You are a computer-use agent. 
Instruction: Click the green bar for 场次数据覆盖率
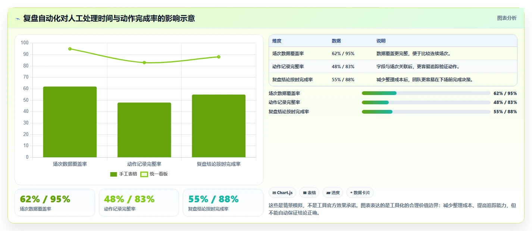[70, 122]
